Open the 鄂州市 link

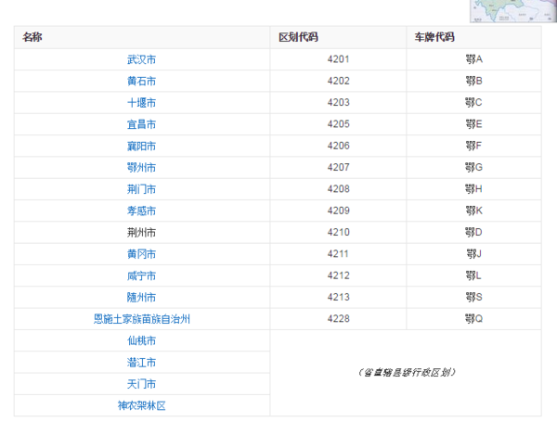point(141,167)
